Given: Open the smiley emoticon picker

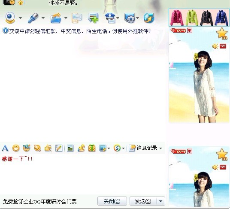Looking at the screenshot, I should point(16,148).
